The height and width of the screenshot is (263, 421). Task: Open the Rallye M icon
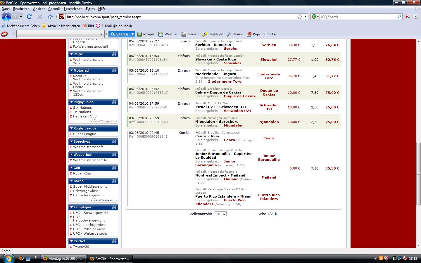pyautogui.click(x=114, y=54)
